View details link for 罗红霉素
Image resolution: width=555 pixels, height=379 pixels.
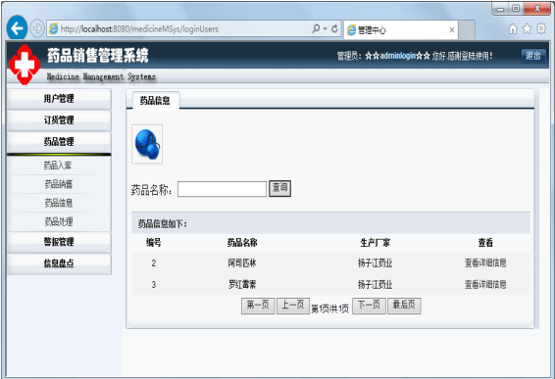click(x=485, y=284)
